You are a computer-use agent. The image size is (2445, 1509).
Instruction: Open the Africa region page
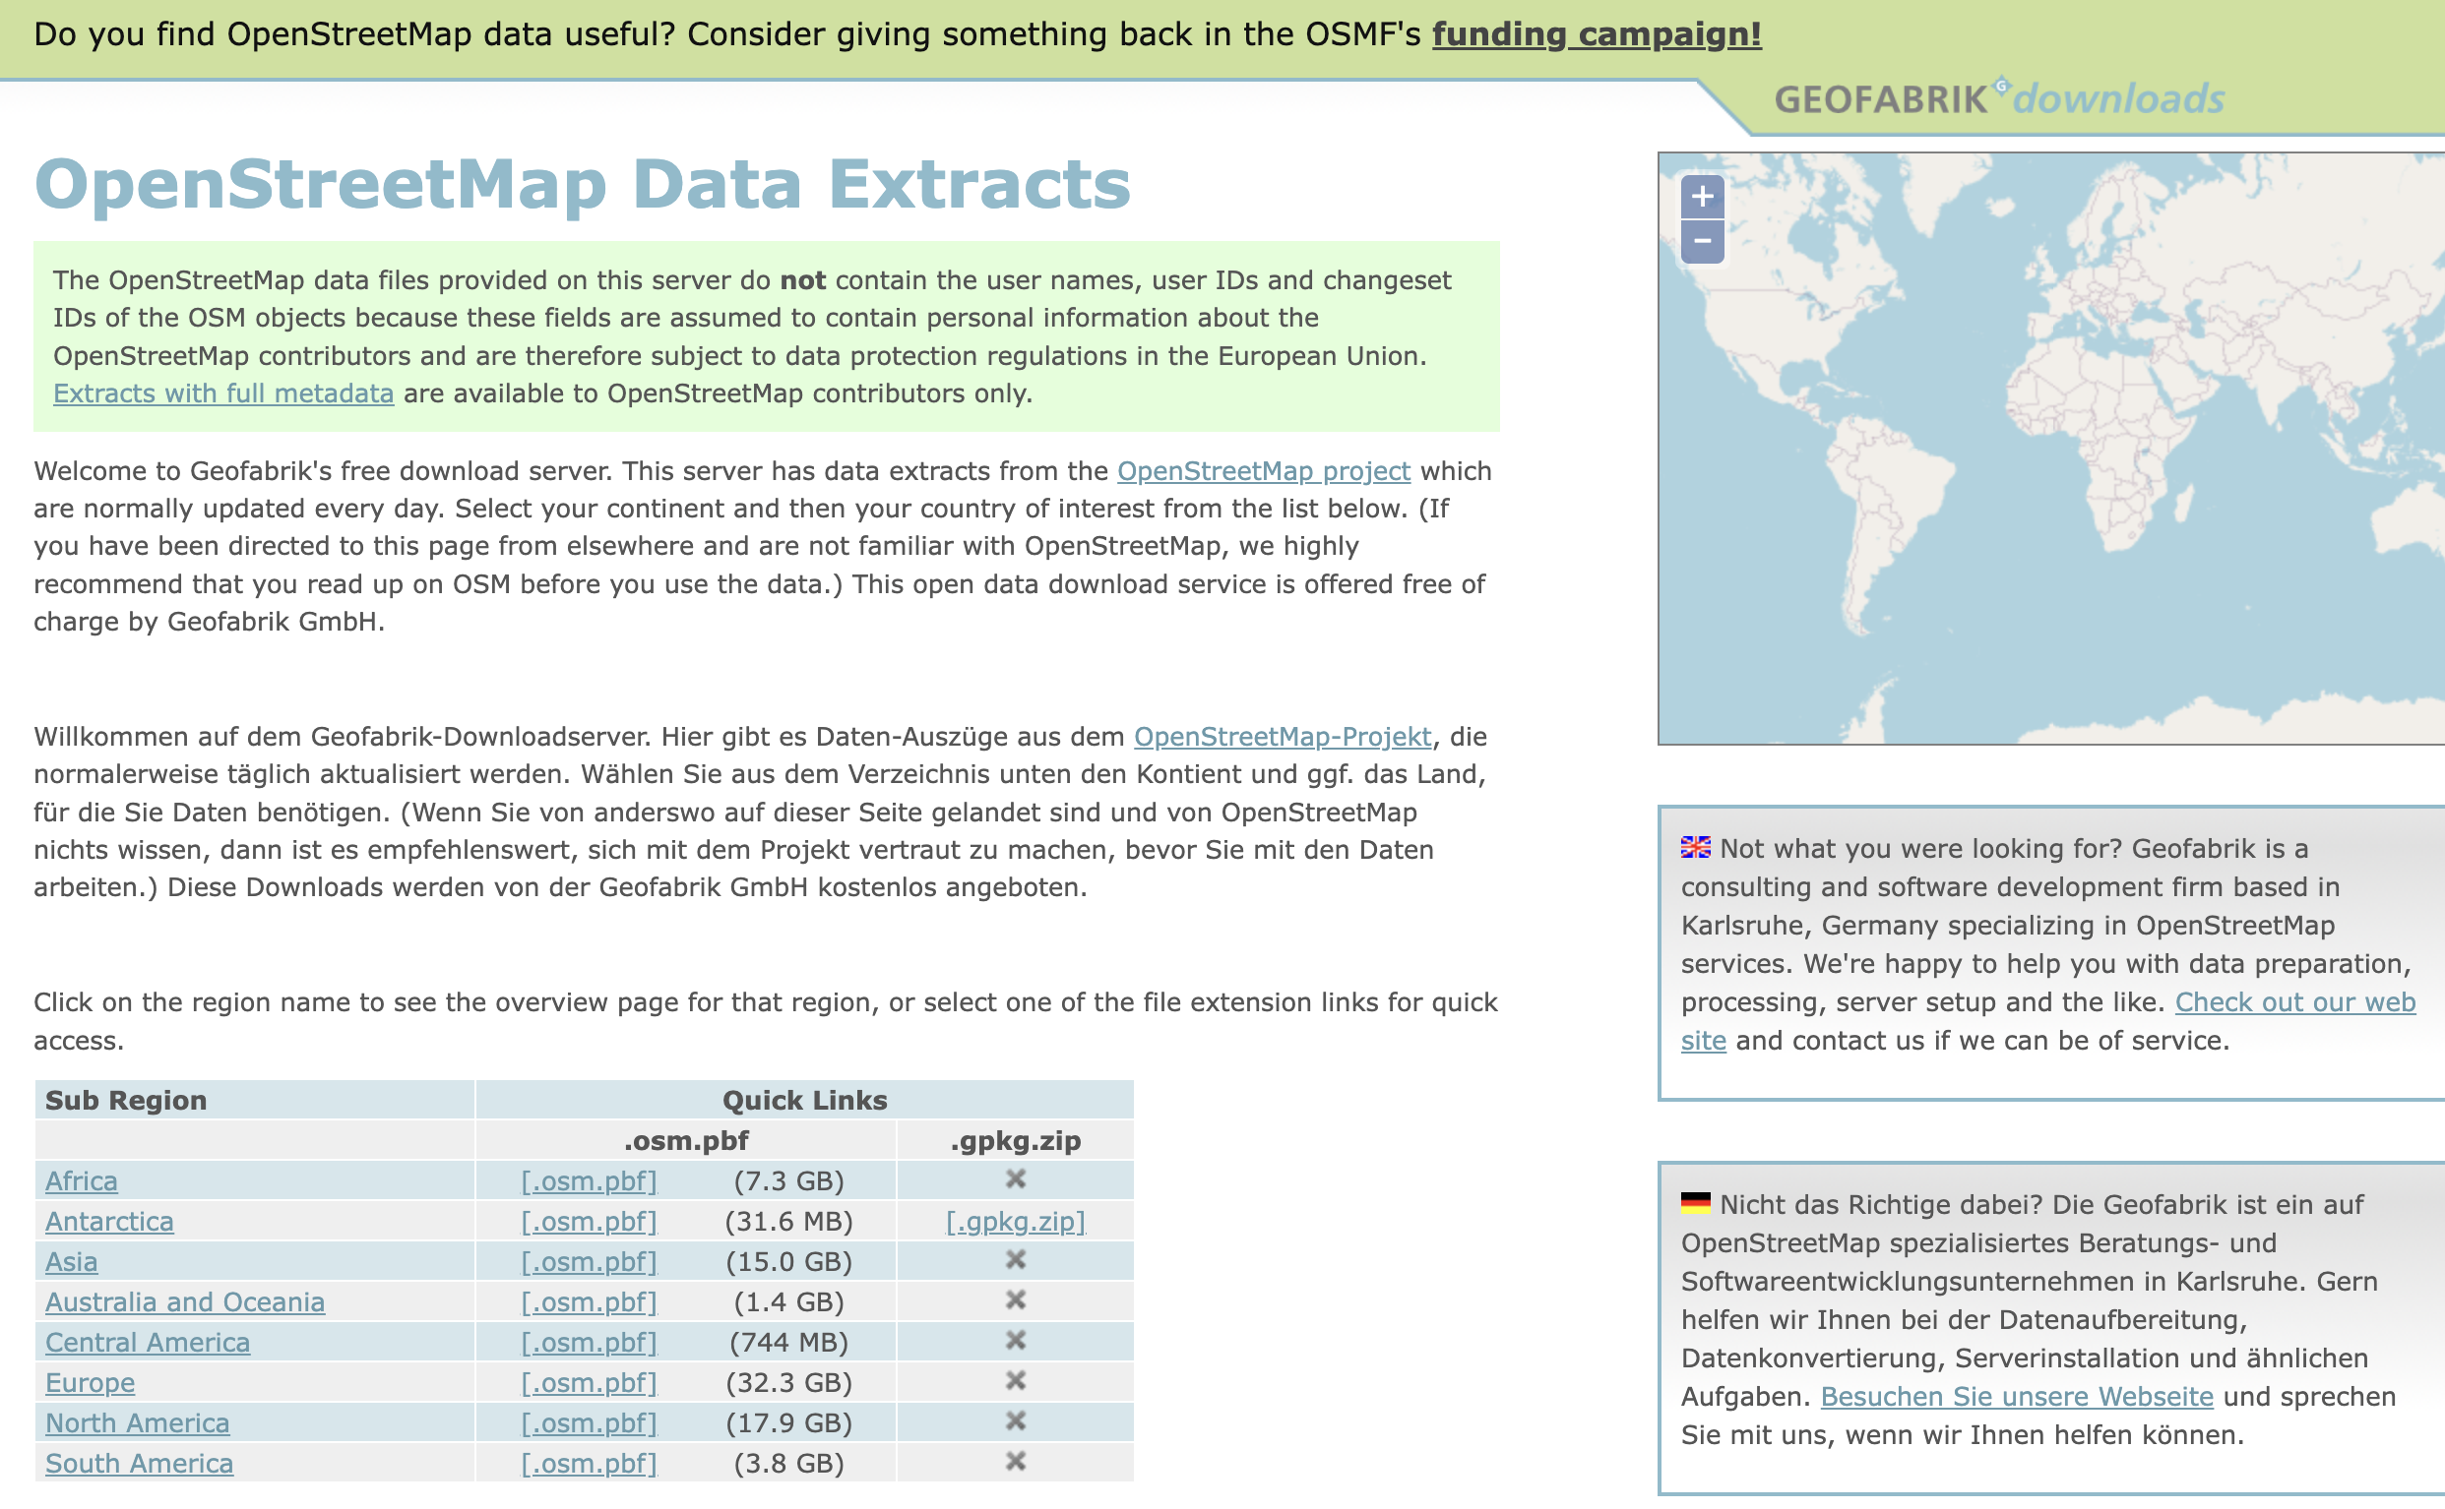81,1180
